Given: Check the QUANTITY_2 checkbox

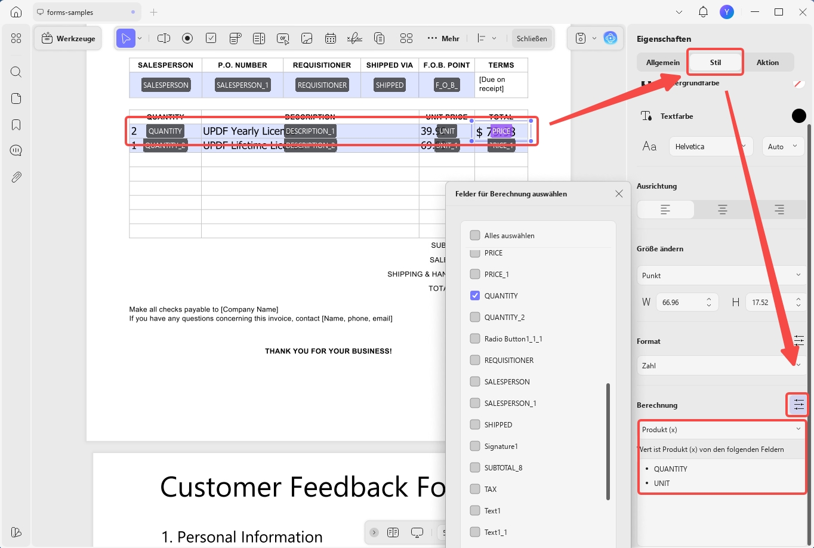Looking at the screenshot, I should point(475,317).
